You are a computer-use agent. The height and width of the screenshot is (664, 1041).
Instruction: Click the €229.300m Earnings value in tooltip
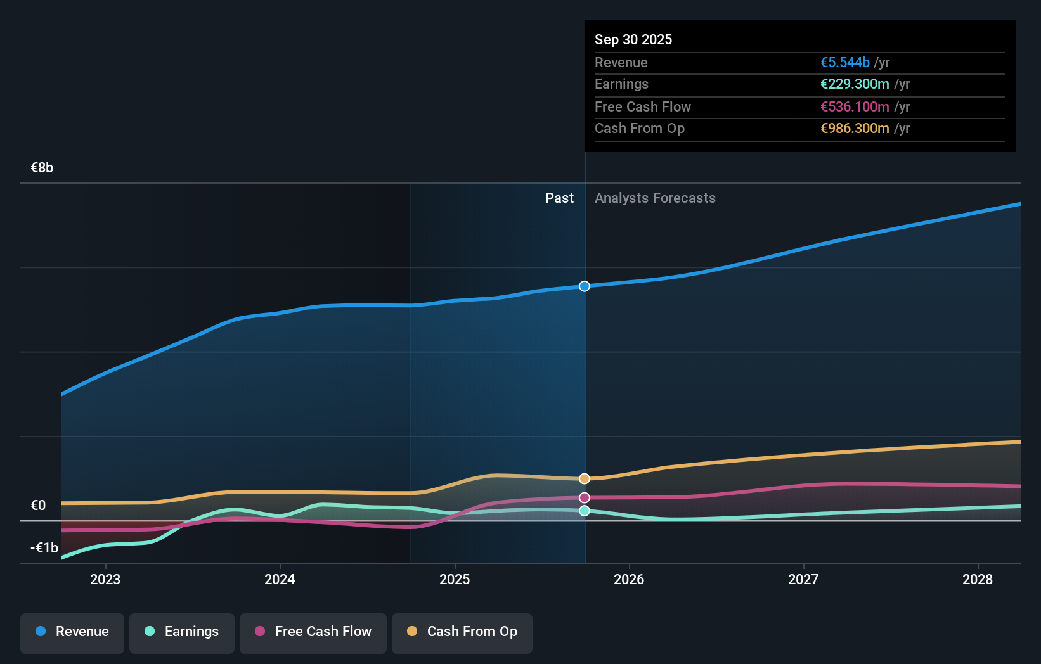pyautogui.click(x=855, y=84)
